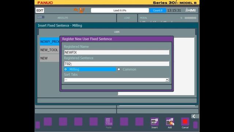Image resolution: width=234 pixels, height=132 pixels.
Task: Click the Add softkey icon
Action: (x=170, y=122)
